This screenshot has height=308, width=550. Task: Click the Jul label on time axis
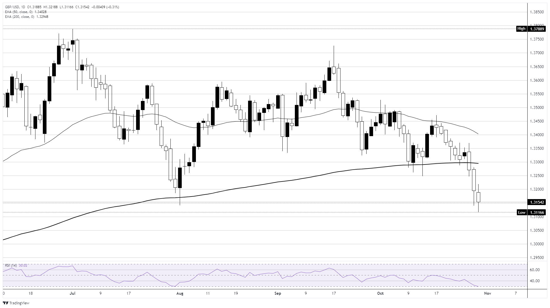pyautogui.click(x=73, y=293)
